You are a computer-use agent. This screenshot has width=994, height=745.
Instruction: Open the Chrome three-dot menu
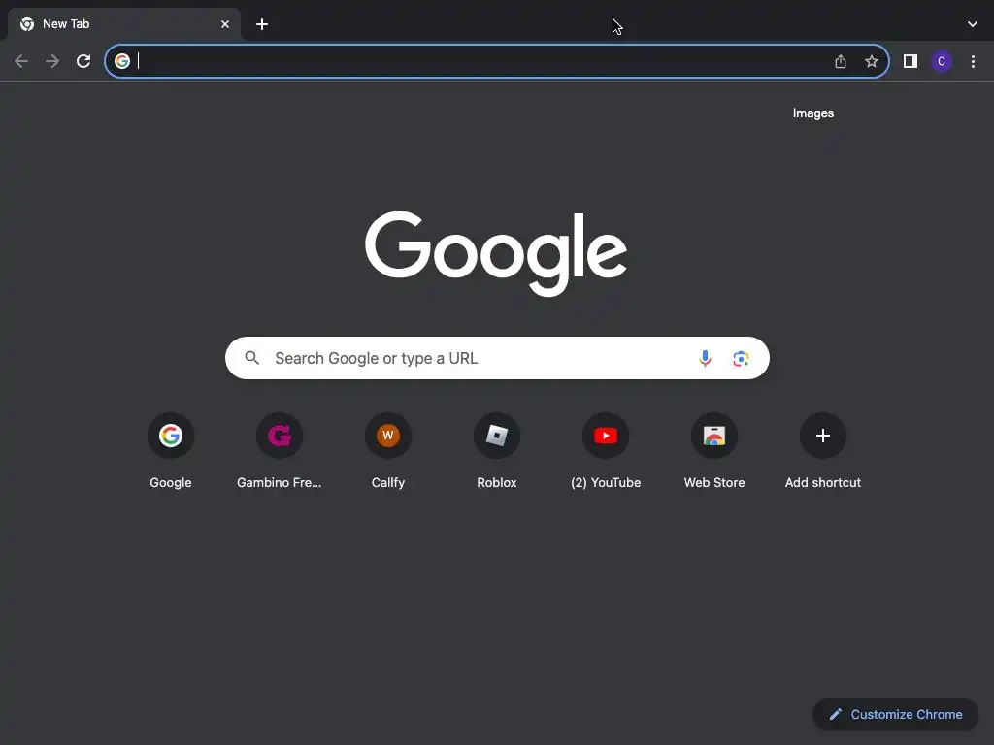[x=973, y=61]
